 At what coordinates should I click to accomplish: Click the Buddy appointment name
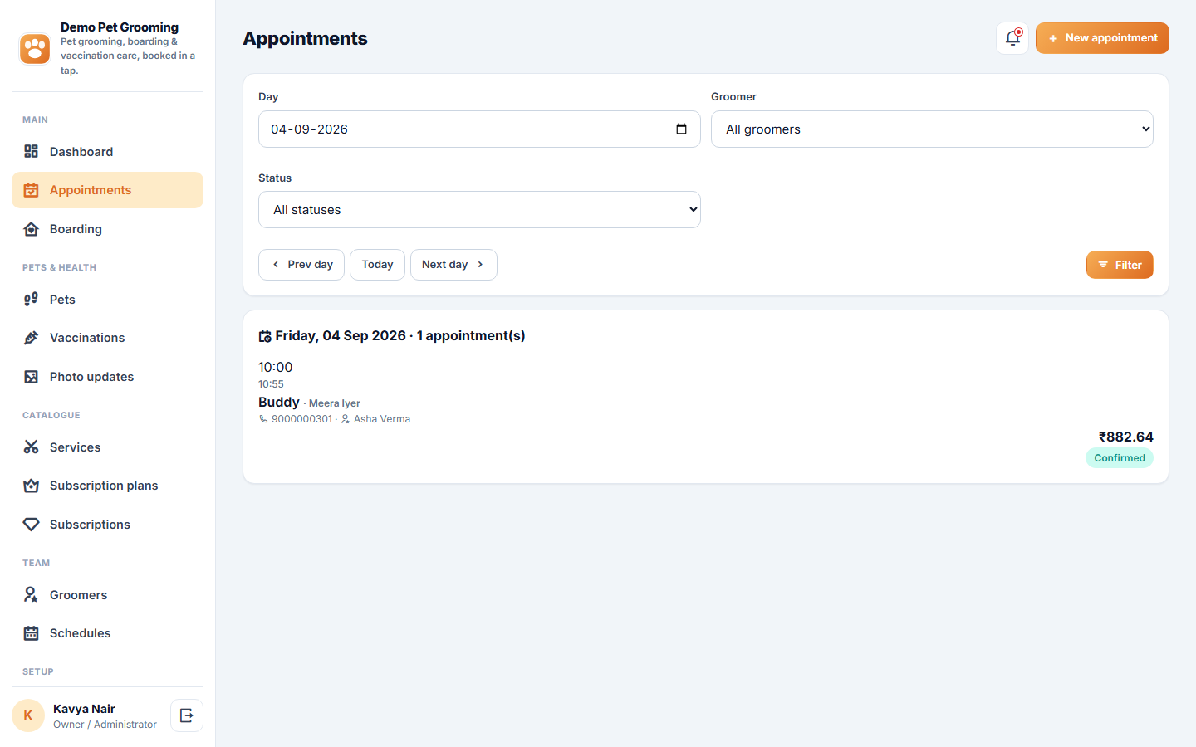click(279, 402)
